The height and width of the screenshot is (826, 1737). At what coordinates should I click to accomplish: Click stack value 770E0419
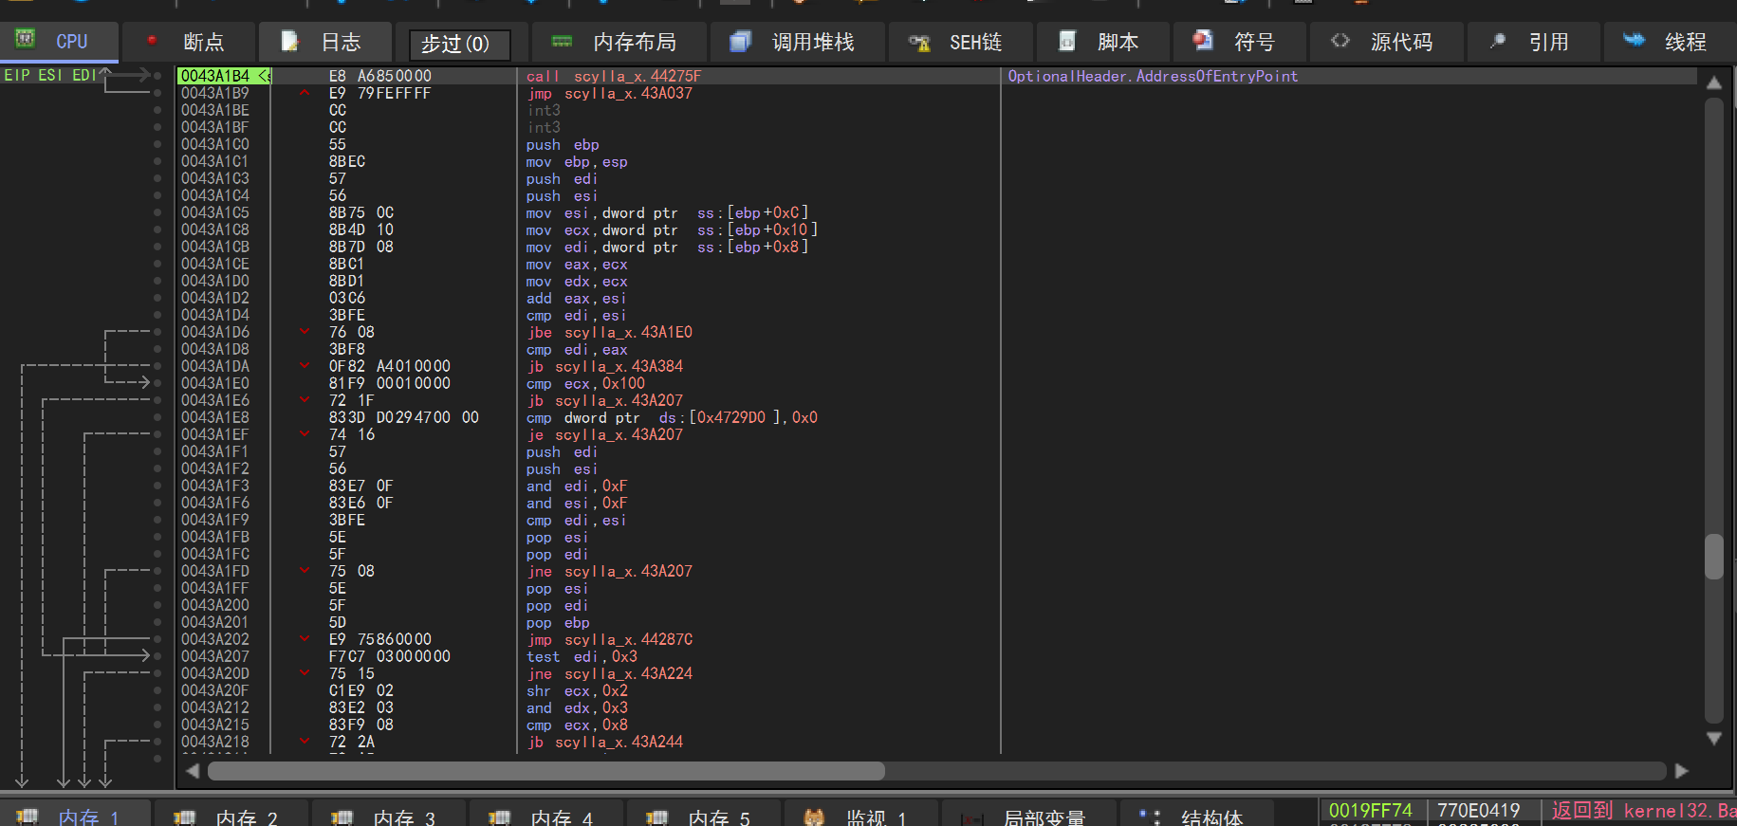[x=1478, y=810]
